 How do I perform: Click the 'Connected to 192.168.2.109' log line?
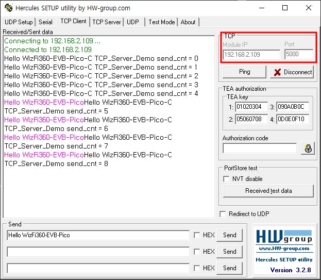coord(48,50)
